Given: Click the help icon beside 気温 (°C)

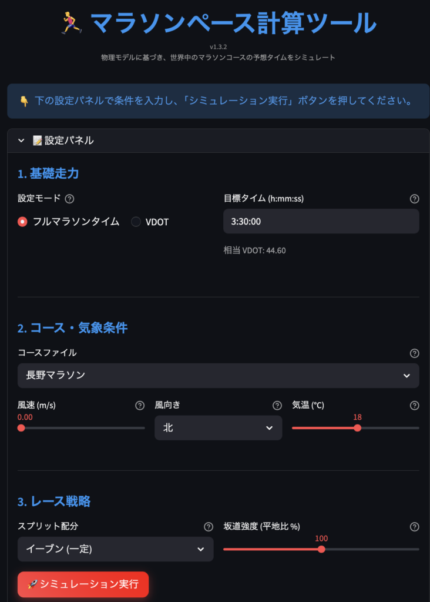Looking at the screenshot, I should point(414,405).
